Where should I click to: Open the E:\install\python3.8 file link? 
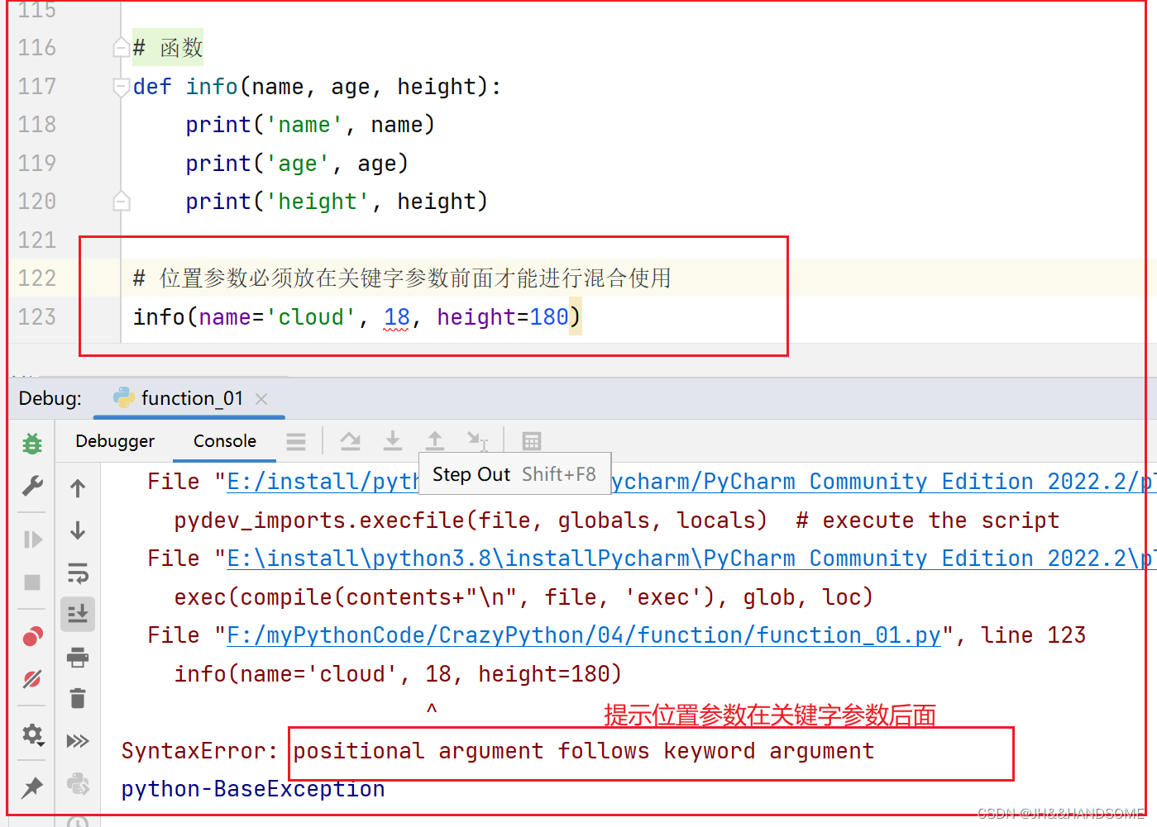pos(691,558)
